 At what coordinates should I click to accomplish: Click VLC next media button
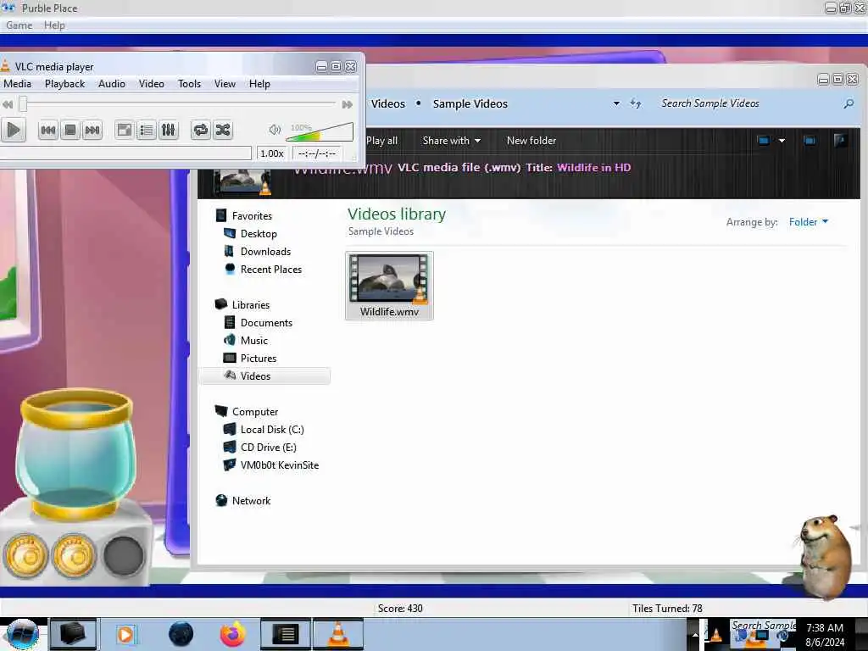click(x=92, y=130)
